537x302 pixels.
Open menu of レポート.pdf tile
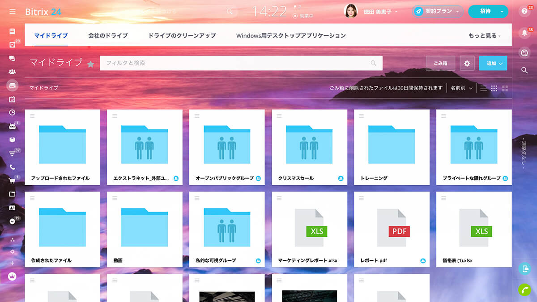362,198
